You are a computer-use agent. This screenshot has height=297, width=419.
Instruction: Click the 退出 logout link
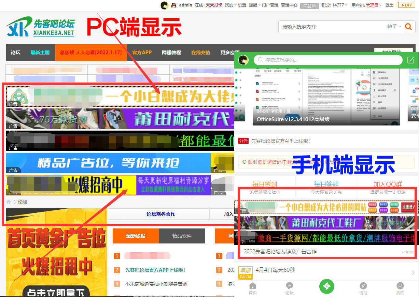click(389, 5)
